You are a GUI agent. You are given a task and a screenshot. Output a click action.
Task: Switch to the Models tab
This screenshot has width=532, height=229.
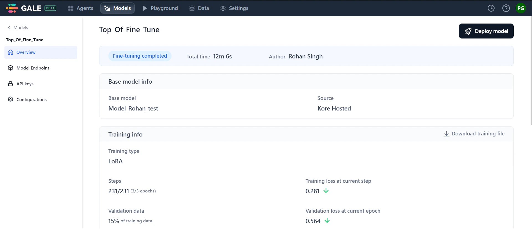coord(117,8)
